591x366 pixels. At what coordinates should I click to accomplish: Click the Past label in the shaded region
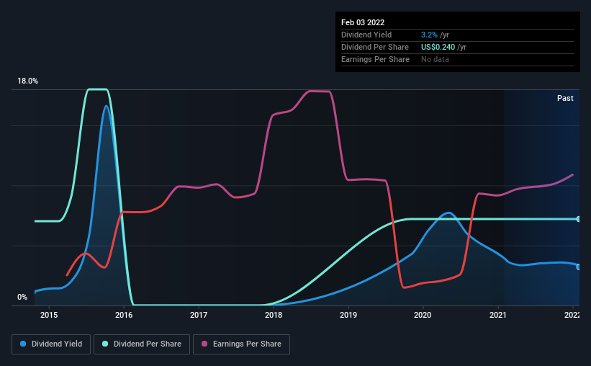point(565,98)
